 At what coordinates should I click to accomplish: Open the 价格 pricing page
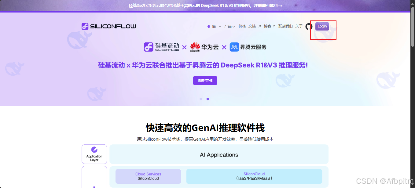point(242,26)
